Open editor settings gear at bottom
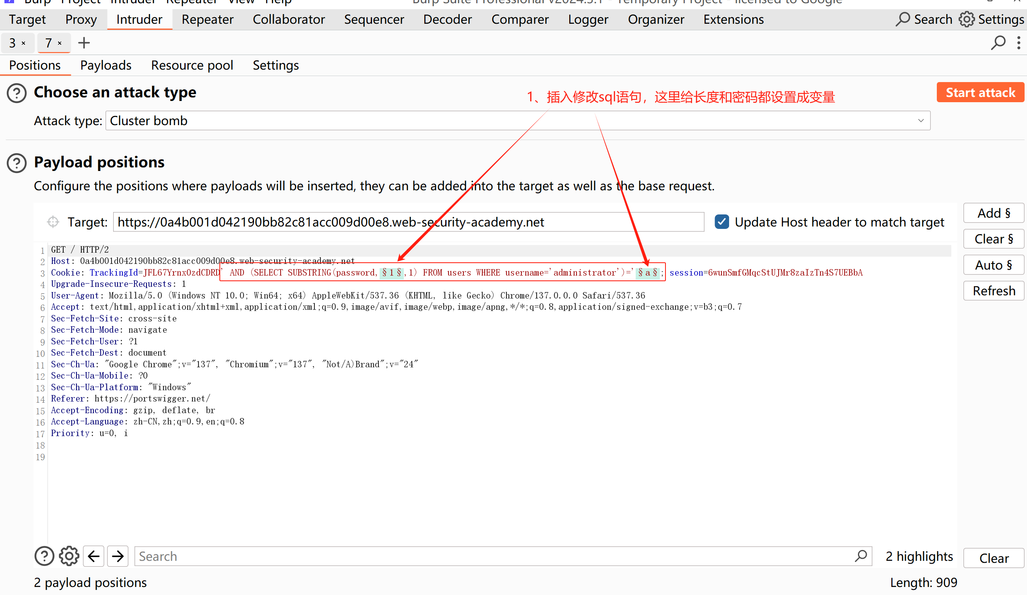This screenshot has width=1027, height=595. 69,556
